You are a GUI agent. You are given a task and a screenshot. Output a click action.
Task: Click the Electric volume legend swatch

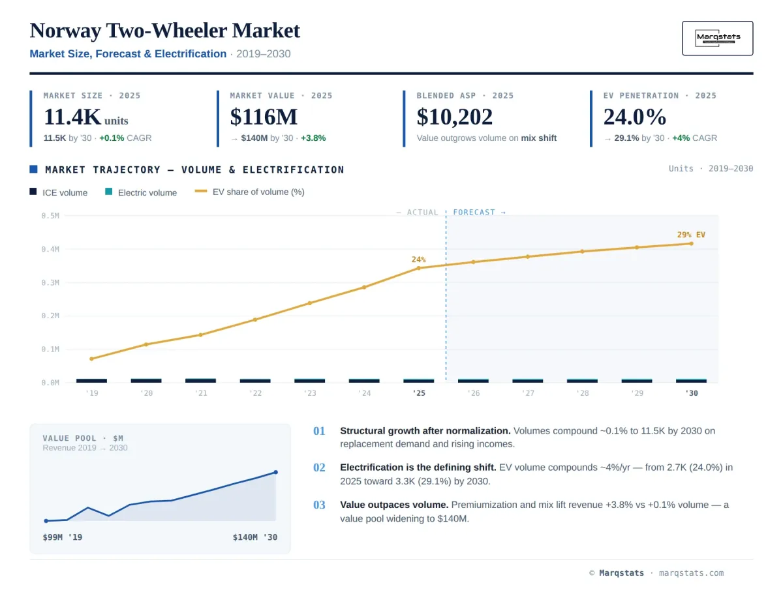click(109, 192)
